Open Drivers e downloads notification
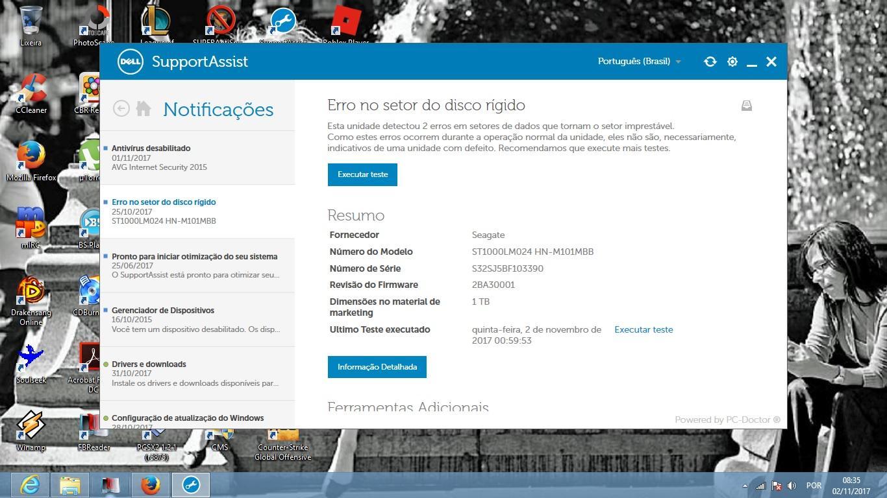The image size is (887, 498). (x=197, y=373)
